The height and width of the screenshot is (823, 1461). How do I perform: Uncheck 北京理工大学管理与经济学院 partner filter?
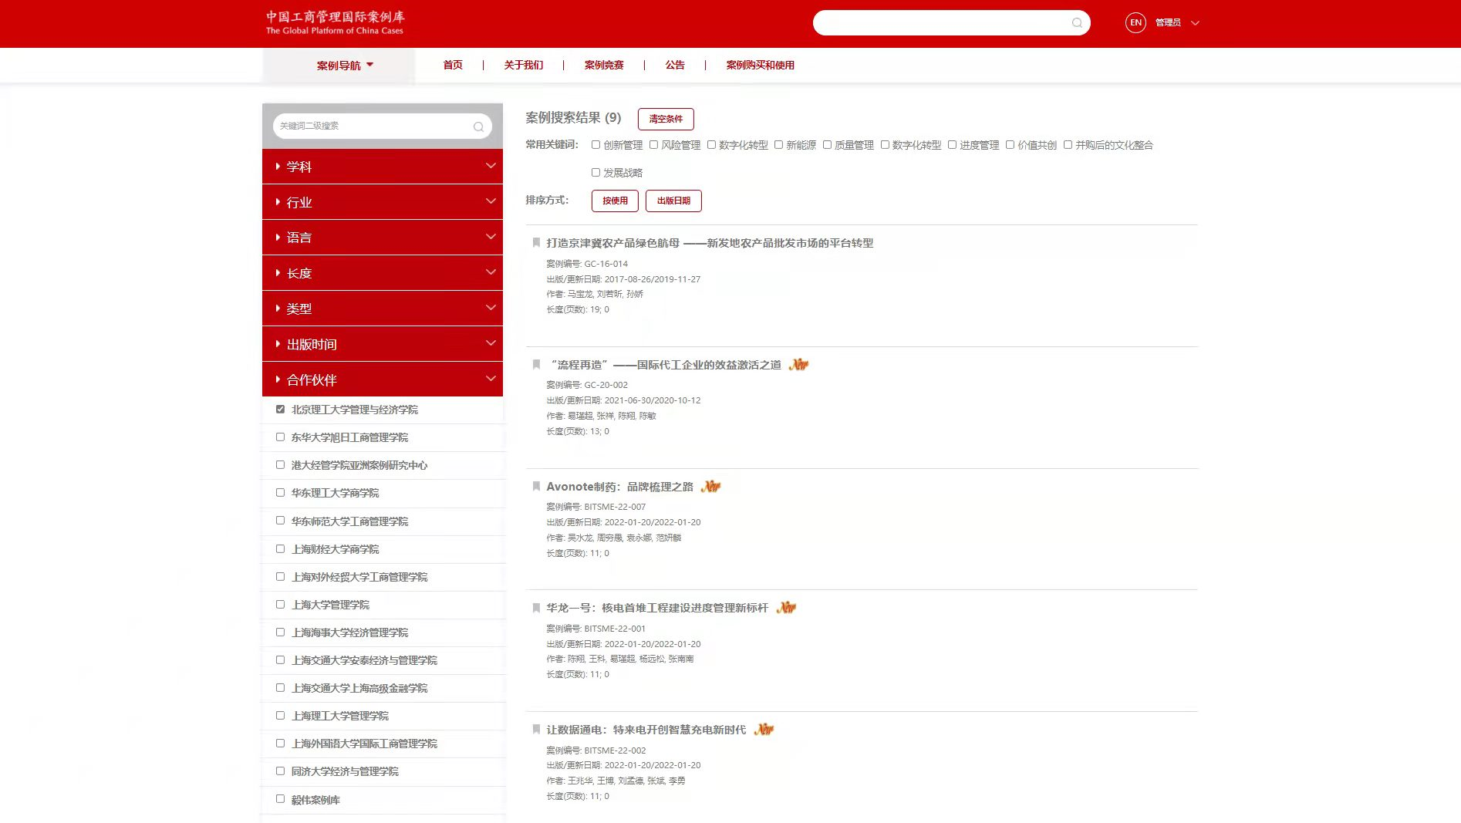point(280,410)
